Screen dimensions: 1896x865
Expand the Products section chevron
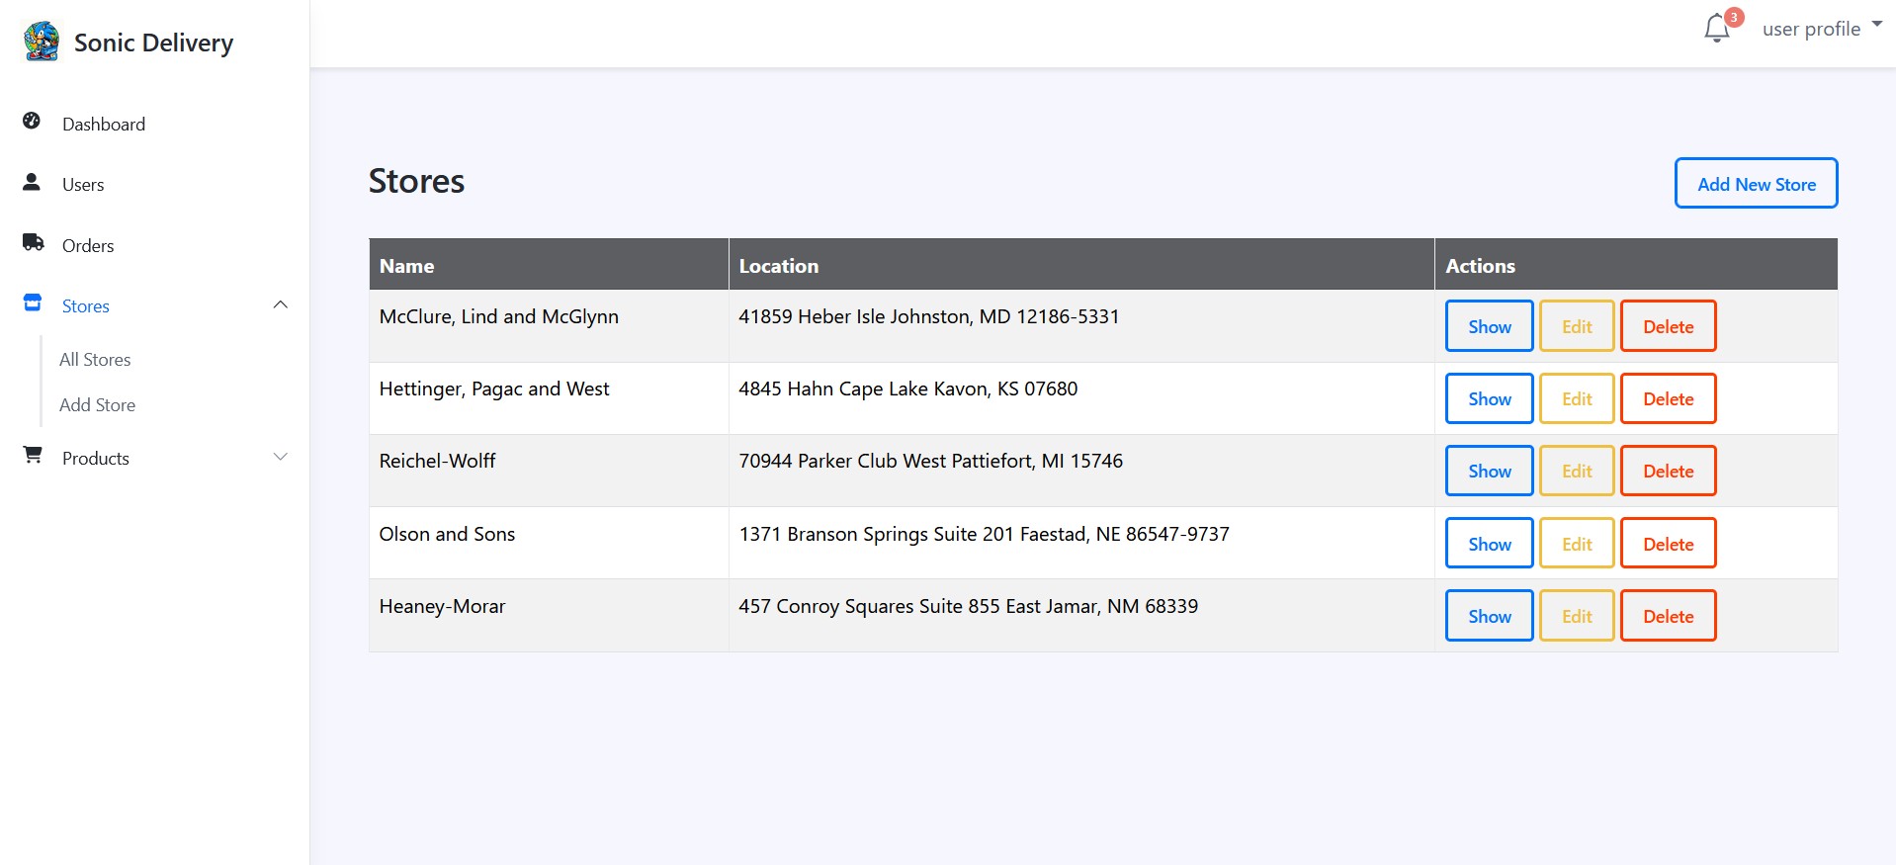(281, 457)
